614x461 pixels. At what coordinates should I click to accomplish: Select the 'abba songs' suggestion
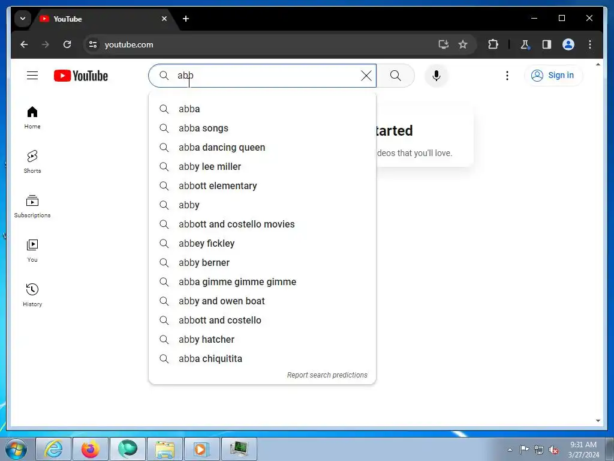point(263,128)
